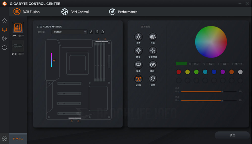Image resolution: width=252 pixels, height=144 pixels.
Task: Toggle SYNC switch under the motherboard thumbnail
Action: click(x=20, y=36)
